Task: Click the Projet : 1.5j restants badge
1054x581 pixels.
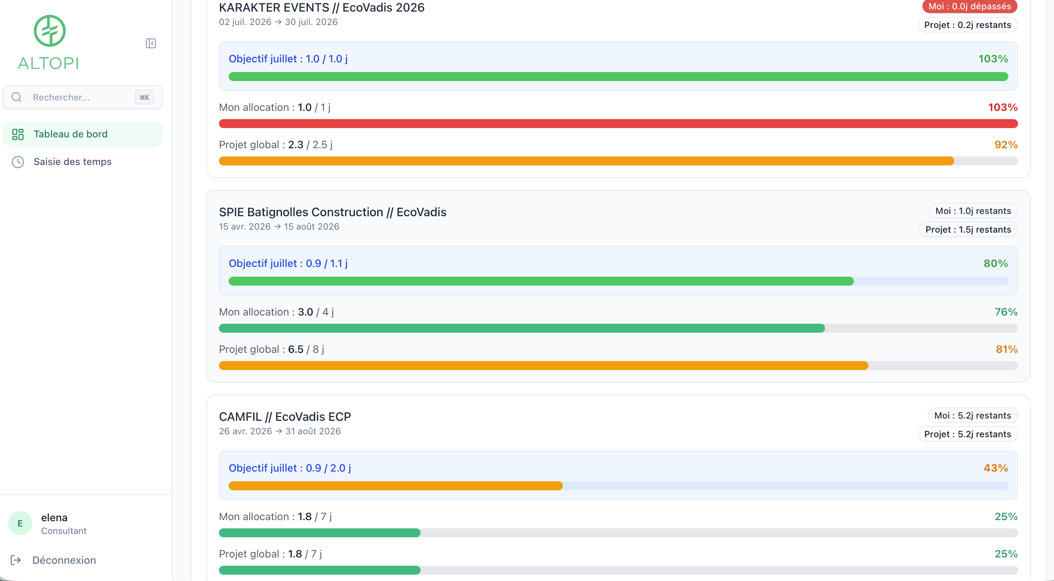Action: (968, 230)
